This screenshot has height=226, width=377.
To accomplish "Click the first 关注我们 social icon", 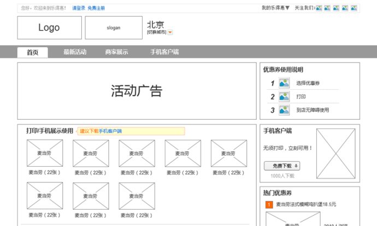I will point(319,8).
